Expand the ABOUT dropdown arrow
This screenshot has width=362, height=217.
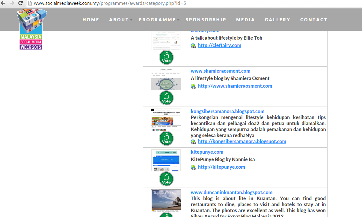coord(131,20)
